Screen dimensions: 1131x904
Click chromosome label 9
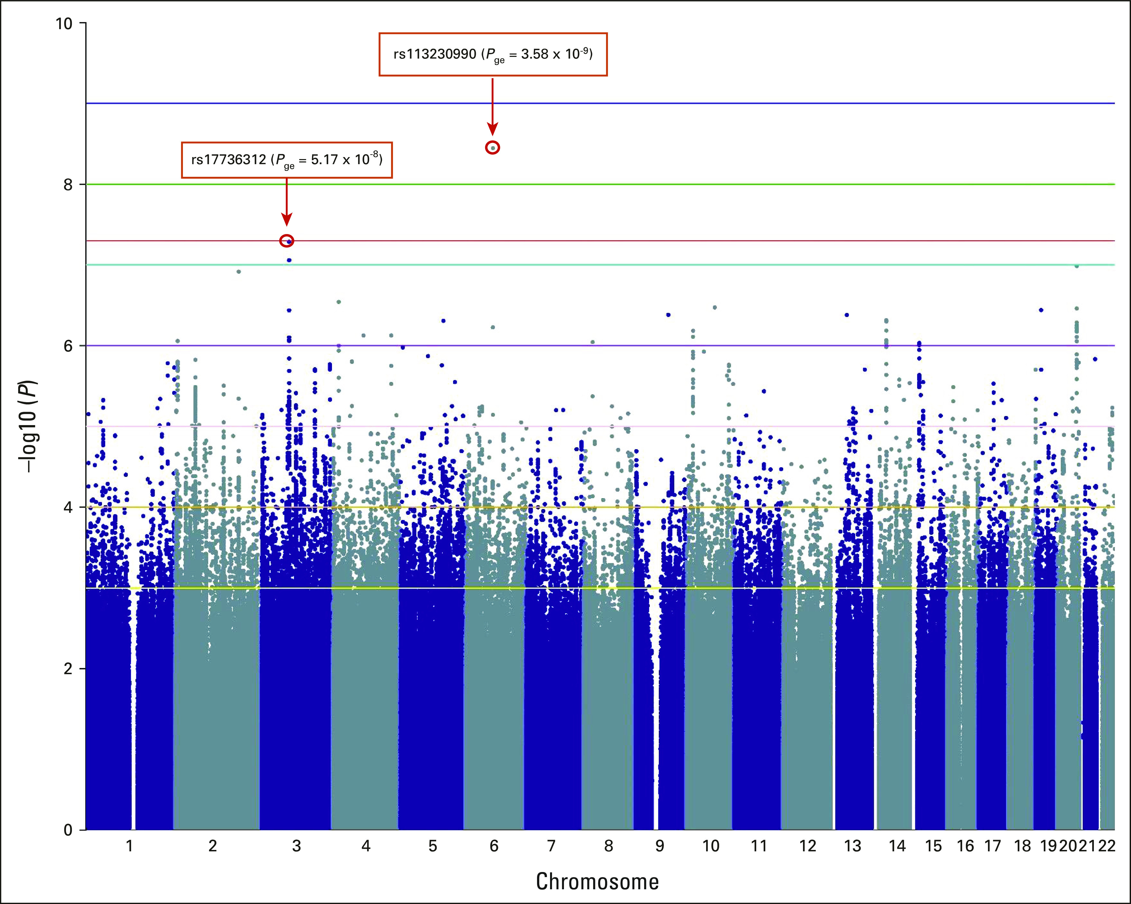[x=659, y=846]
